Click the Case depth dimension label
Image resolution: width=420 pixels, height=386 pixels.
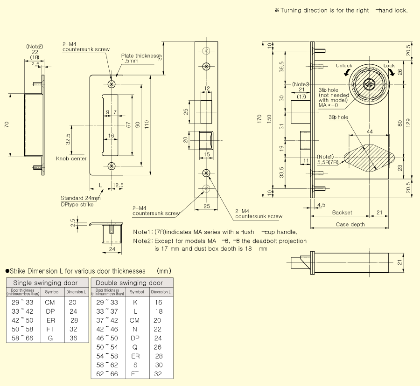pyautogui.click(x=349, y=224)
